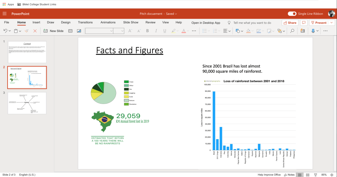Click Open in Desktop App
This screenshot has width=337, height=177.
pyautogui.click(x=206, y=23)
